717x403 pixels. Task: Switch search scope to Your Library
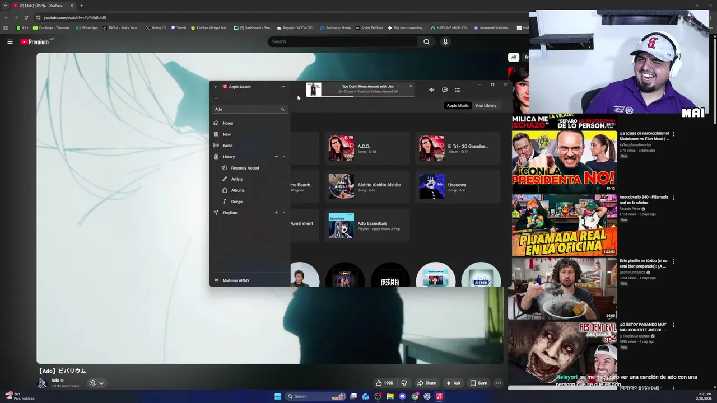tap(486, 105)
